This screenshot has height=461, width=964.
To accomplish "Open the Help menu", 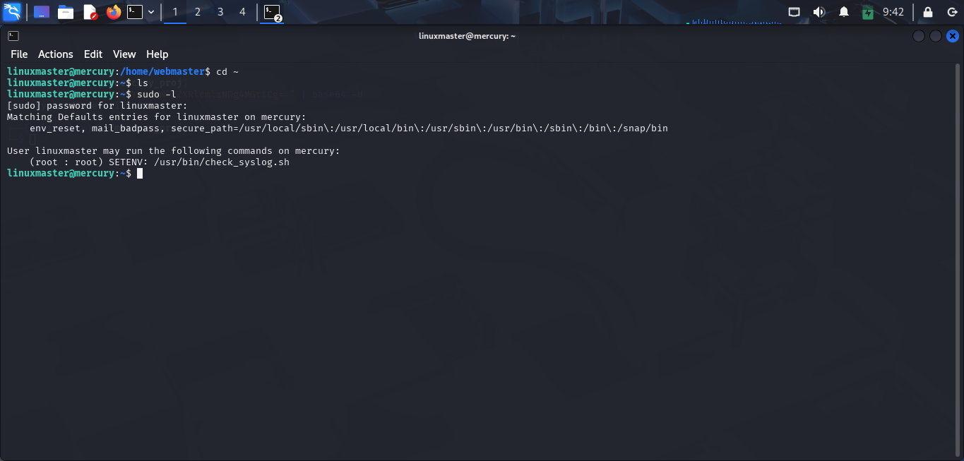I will coord(157,54).
